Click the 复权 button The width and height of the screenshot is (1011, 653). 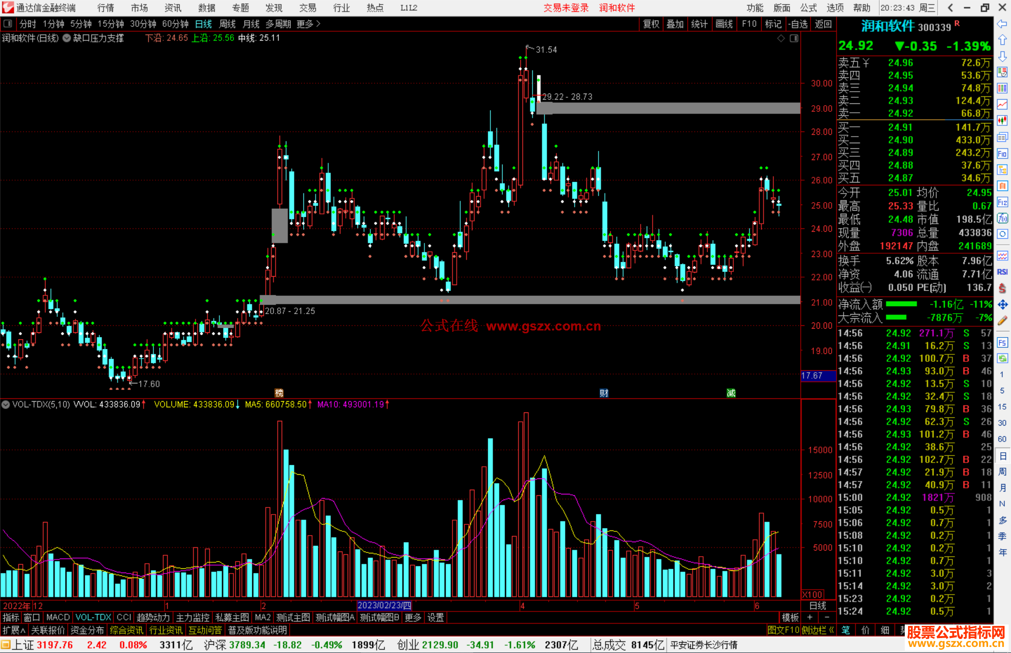point(651,24)
